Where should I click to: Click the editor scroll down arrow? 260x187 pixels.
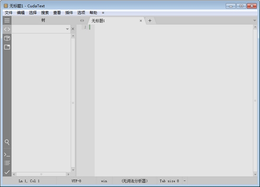[255, 174]
